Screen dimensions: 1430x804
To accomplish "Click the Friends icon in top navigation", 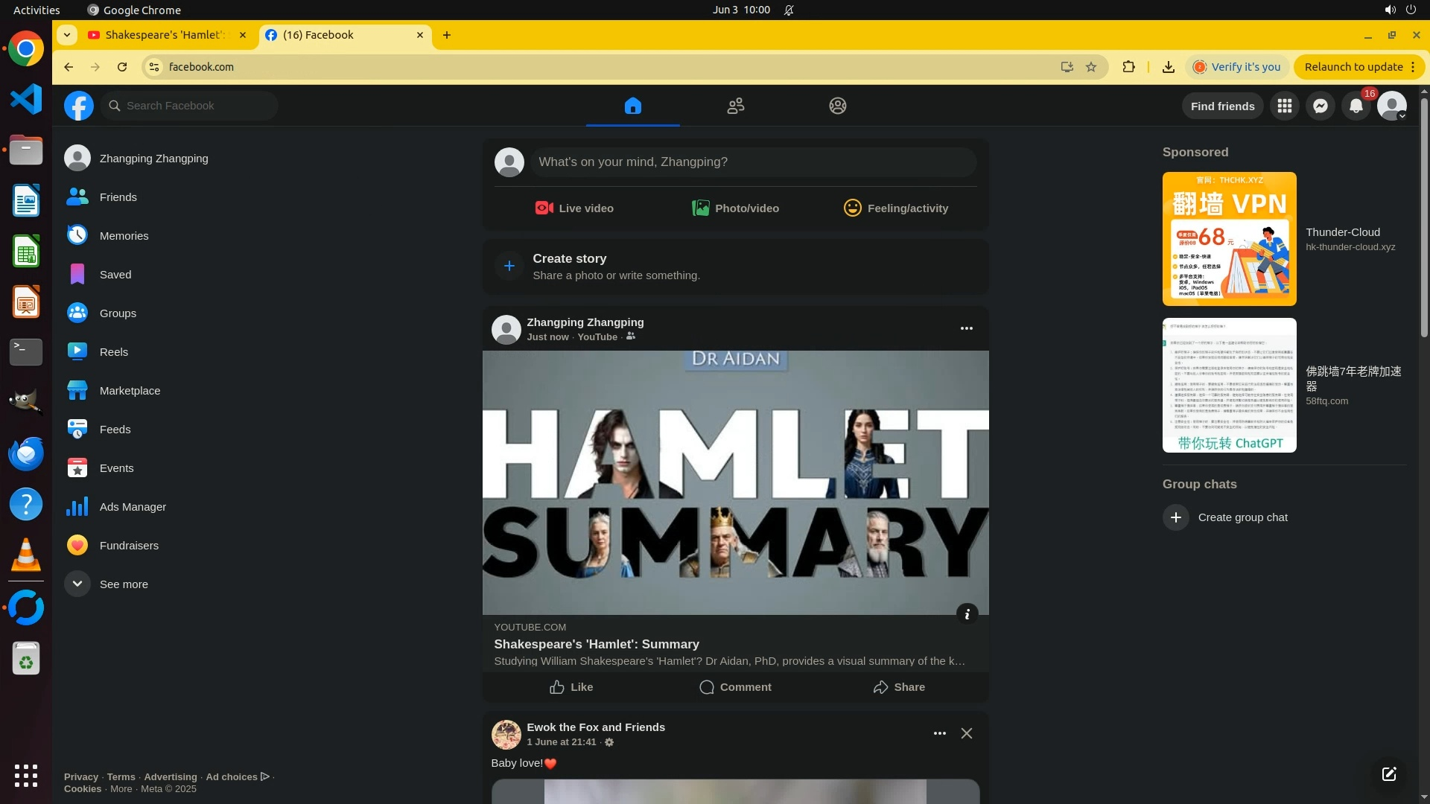I will pyautogui.click(x=736, y=106).
